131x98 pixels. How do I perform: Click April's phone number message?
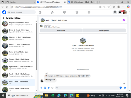[x=67, y=76]
